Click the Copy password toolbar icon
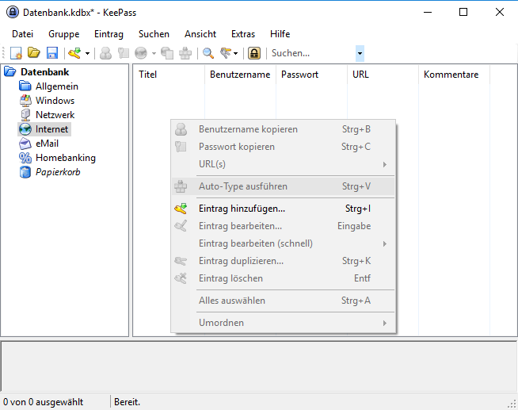518x410 pixels. tap(124, 53)
